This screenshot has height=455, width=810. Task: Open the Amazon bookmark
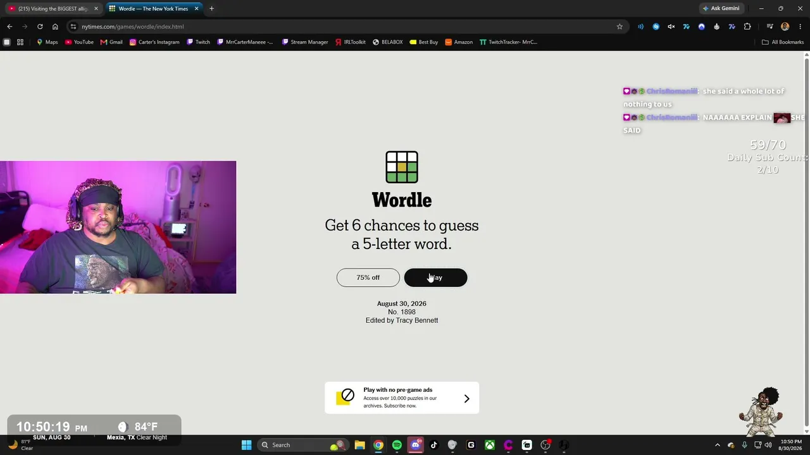tap(459, 42)
